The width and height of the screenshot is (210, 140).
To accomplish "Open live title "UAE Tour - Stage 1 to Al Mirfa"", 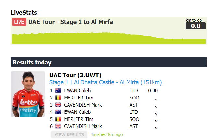I will tap(70, 22).
